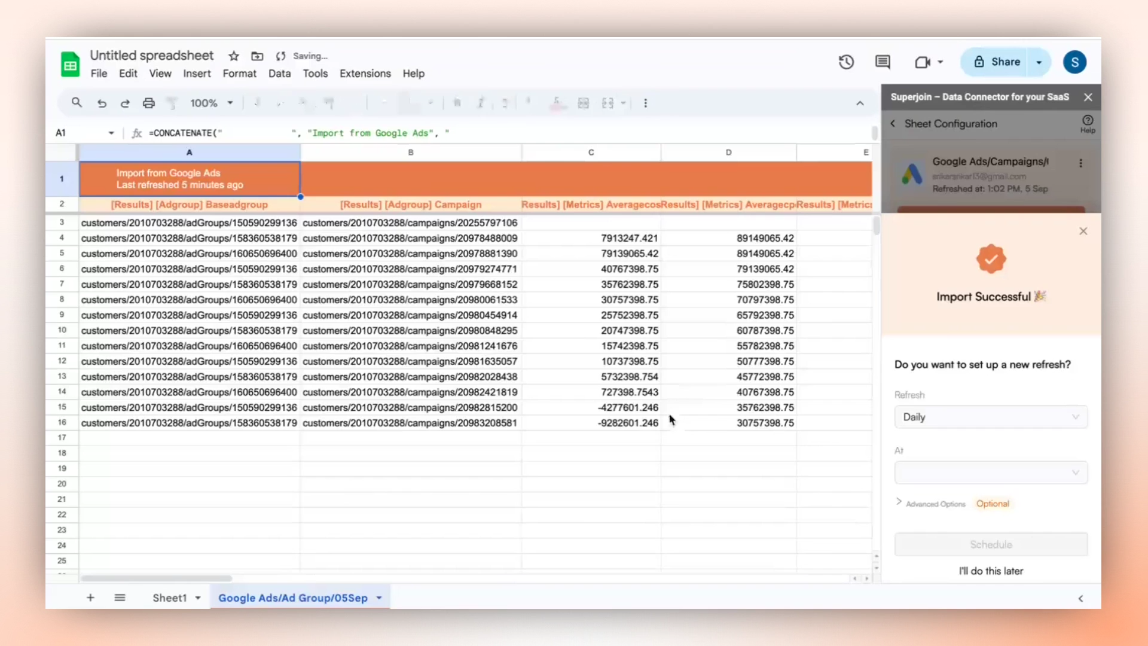This screenshot has width=1148, height=646.
Task: Open the File menu
Action: 99,74
